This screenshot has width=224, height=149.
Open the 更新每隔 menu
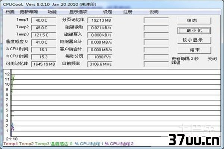(29, 12)
